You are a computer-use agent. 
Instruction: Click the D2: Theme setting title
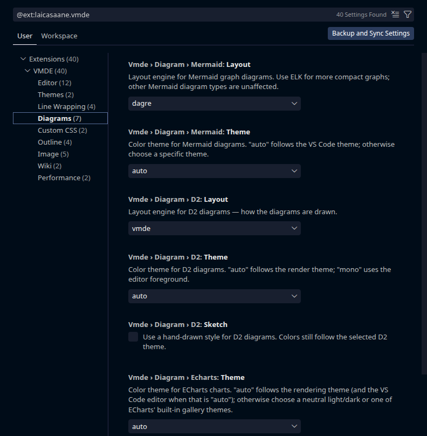pyautogui.click(x=178, y=257)
